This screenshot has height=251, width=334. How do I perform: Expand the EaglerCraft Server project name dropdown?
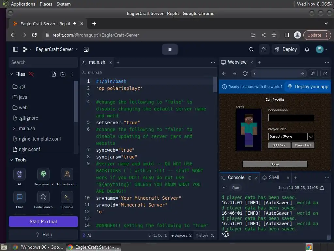(x=57, y=49)
